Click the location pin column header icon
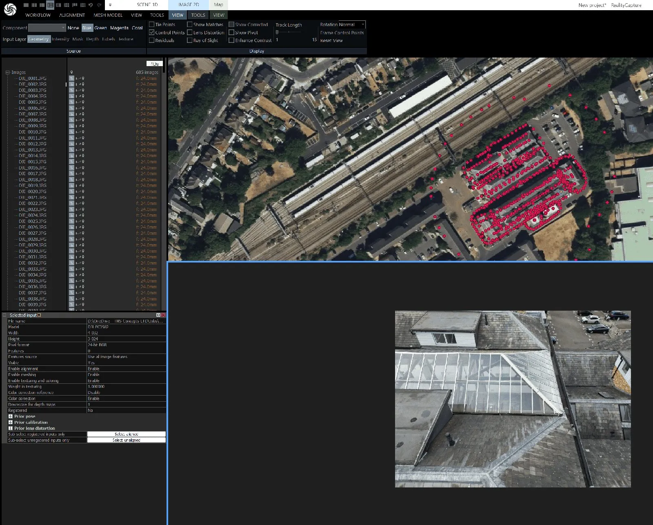Image resolution: width=653 pixels, height=525 pixels. (x=72, y=72)
